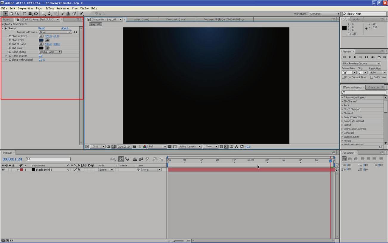Toggle stopwatch for End of Ramp

point(10,44)
